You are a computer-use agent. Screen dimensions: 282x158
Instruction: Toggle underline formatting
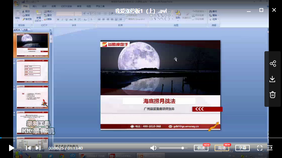66,19
